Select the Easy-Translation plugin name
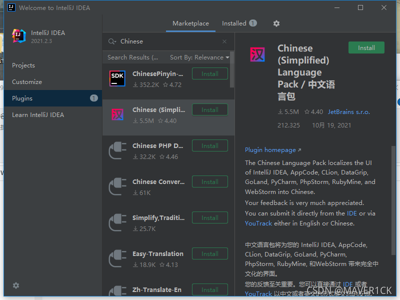Viewport: 400px width, 300px height. [158, 254]
